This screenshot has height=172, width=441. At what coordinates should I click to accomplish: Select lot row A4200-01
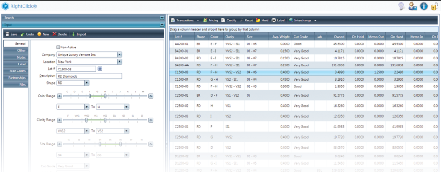click(x=304, y=44)
